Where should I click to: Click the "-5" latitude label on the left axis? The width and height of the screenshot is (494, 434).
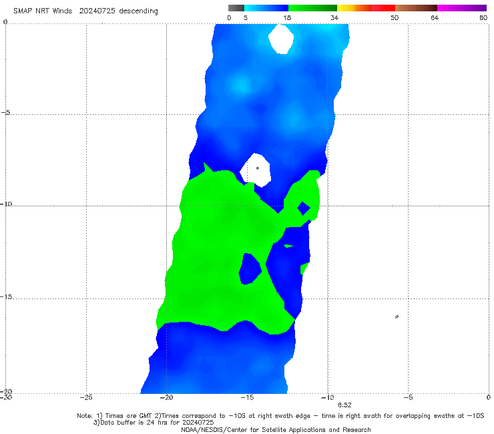point(6,113)
